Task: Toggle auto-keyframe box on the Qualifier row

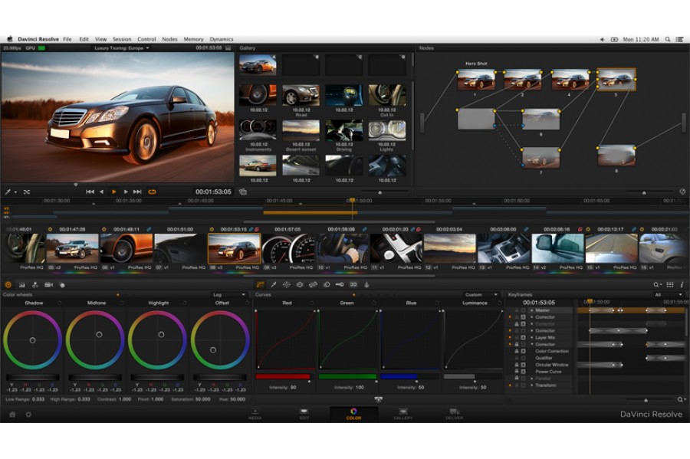Action: tap(523, 358)
